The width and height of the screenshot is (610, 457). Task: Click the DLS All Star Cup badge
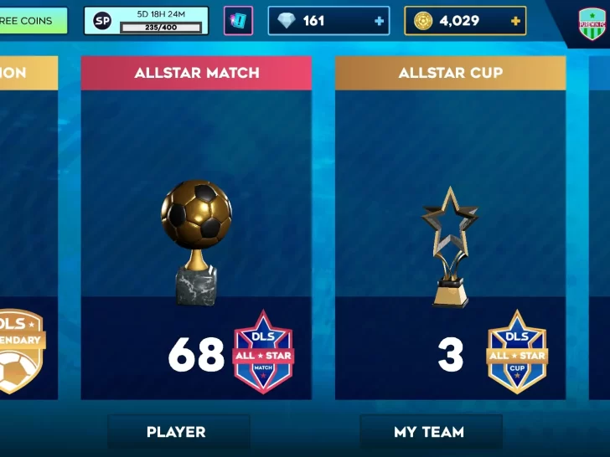pyautogui.click(x=517, y=352)
